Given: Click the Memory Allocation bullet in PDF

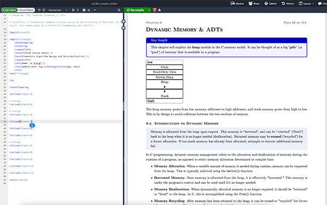Looking at the screenshot, I should pyautogui.click(x=229, y=169).
